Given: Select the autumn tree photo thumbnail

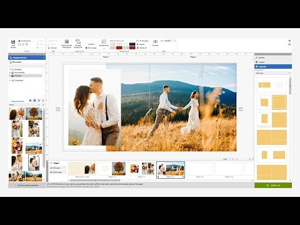Looking at the screenshot, I should [x=34, y=114].
